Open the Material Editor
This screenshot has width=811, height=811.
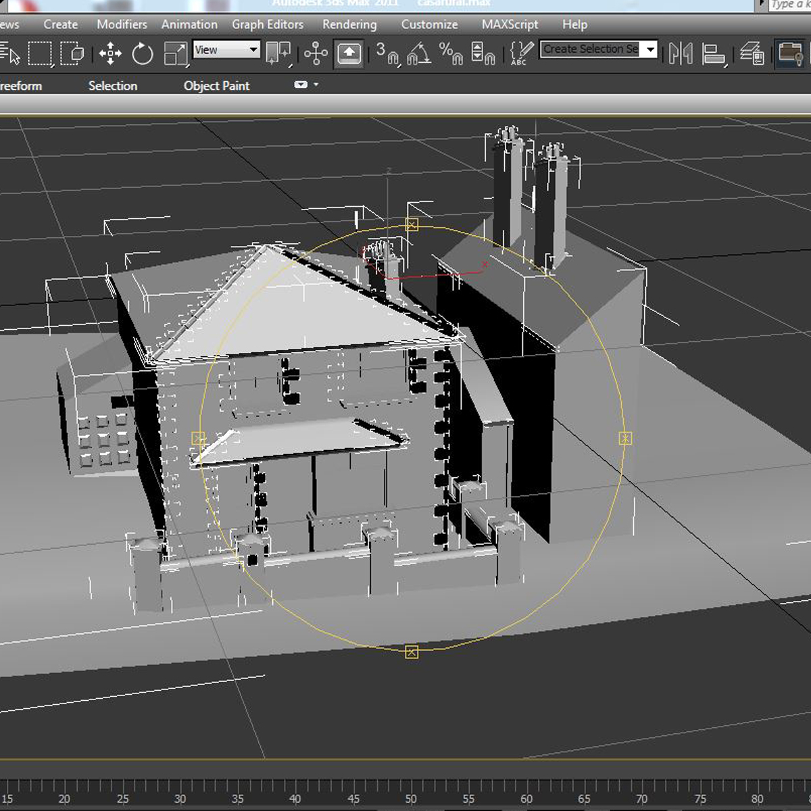[791, 54]
